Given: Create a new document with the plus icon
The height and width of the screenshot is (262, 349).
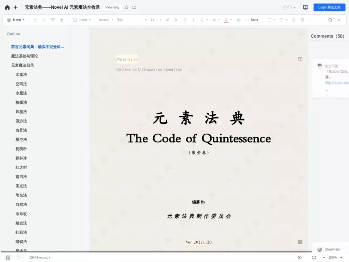Looking at the screenshot, I should click(x=16, y=7).
